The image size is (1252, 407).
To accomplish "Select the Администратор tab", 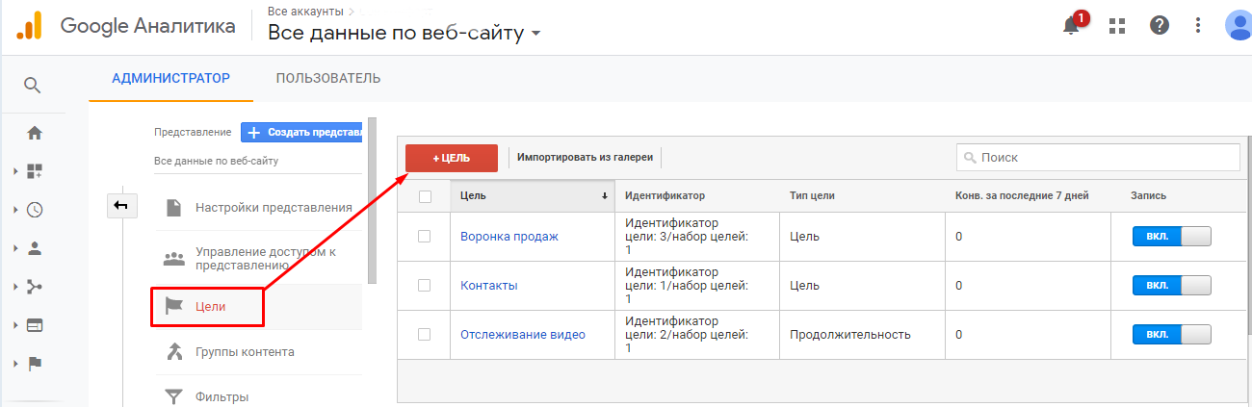I will tap(170, 78).
